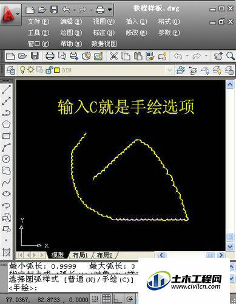Image resolution: width=236 pixels, height=304 pixels.
Task: Open the 插入(I) menu
Action: [137, 21]
